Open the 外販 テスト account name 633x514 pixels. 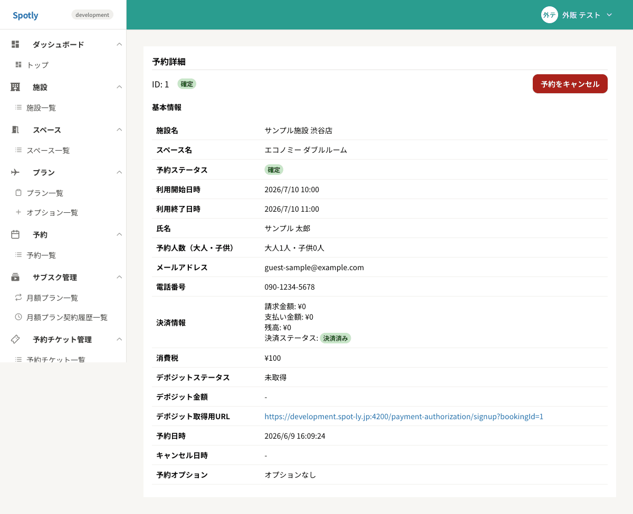[x=581, y=15]
